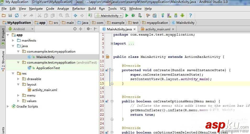Open the MainActivity run configuration dropdown
Screen dimensions: 250x134
(x=109, y=16)
